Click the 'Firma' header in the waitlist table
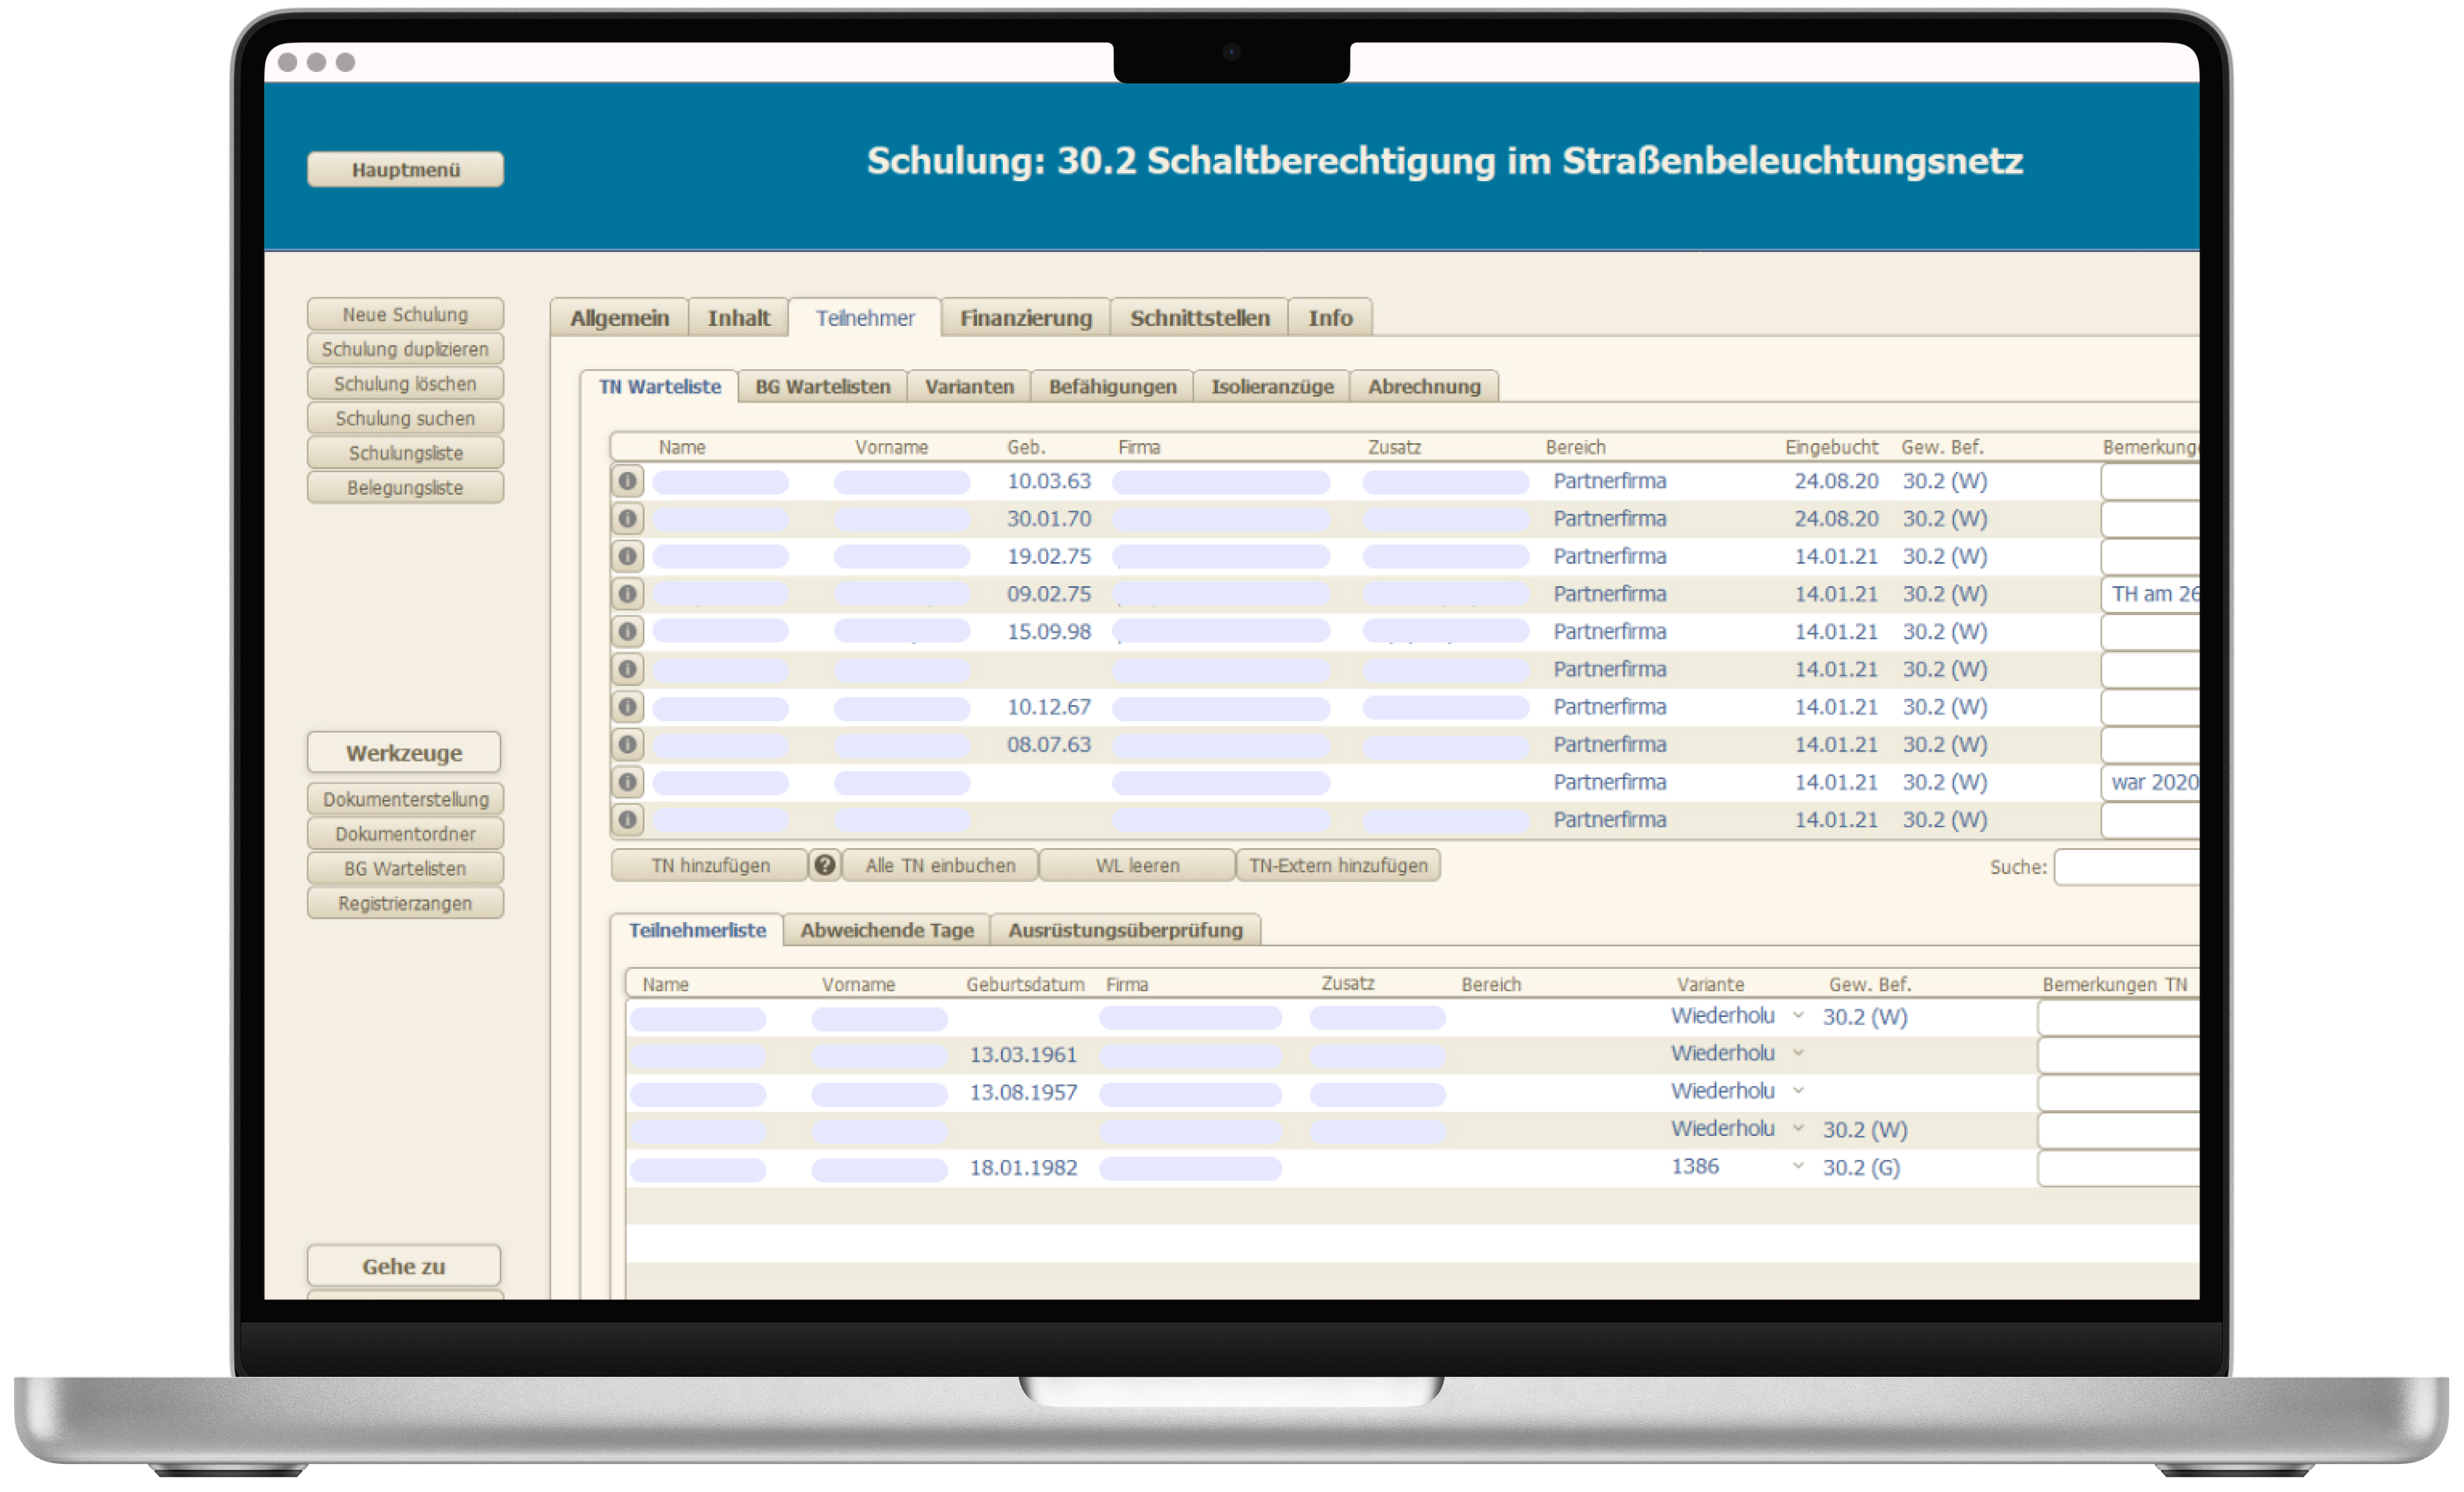Screen dimensions: 2464x1492 coord(1139,447)
